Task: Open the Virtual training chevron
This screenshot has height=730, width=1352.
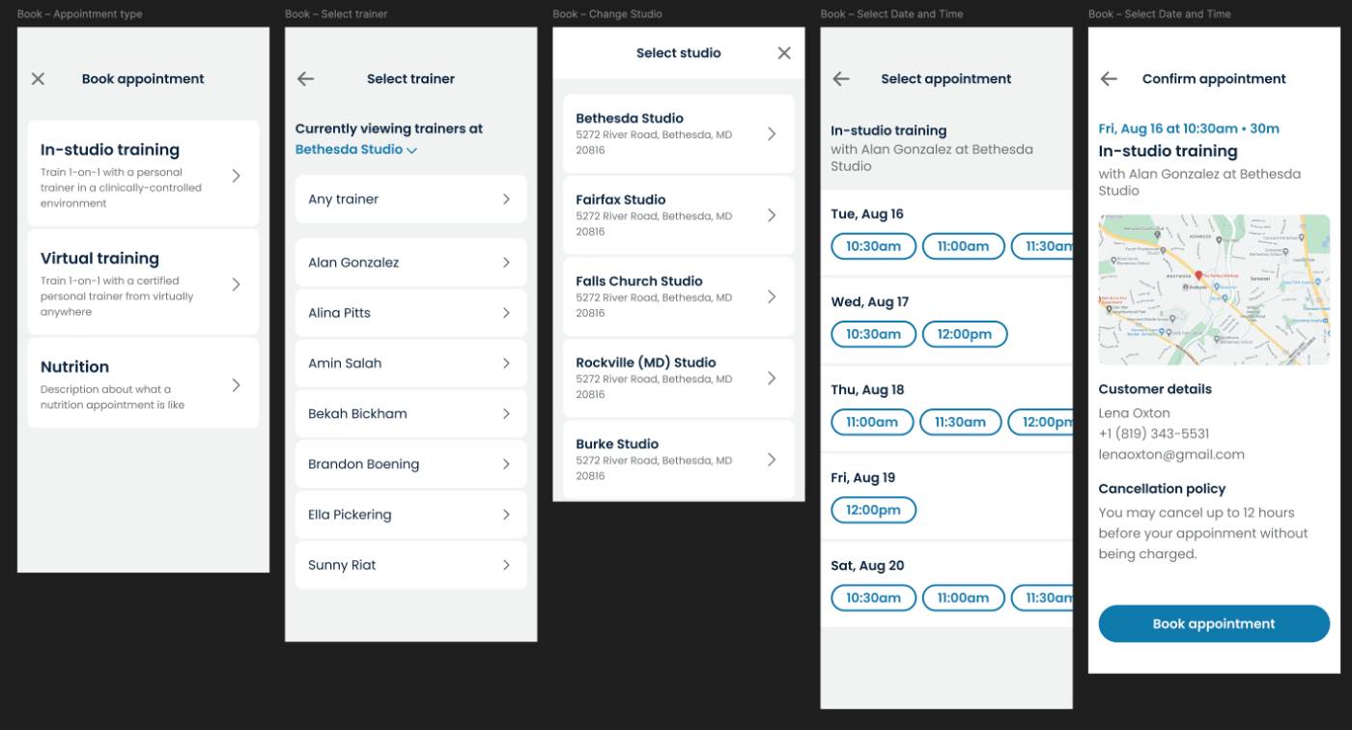Action: coord(237,284)
